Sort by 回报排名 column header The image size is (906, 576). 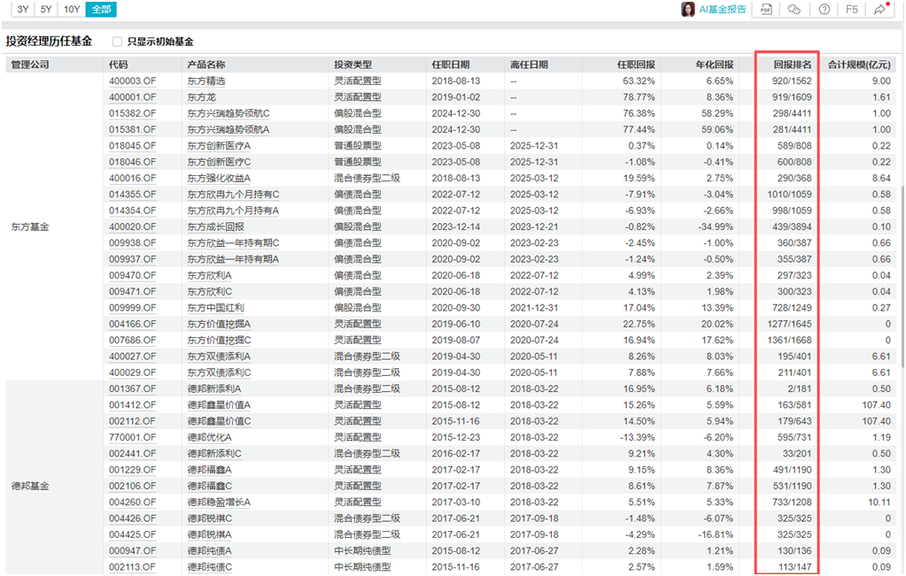pos(793,65)
